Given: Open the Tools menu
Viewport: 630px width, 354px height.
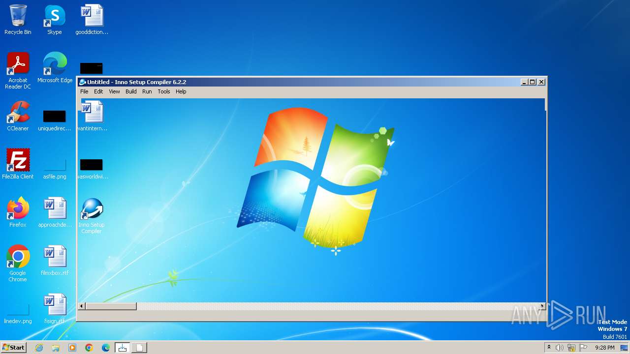Looking at the screenshot, I should [164, 91].
